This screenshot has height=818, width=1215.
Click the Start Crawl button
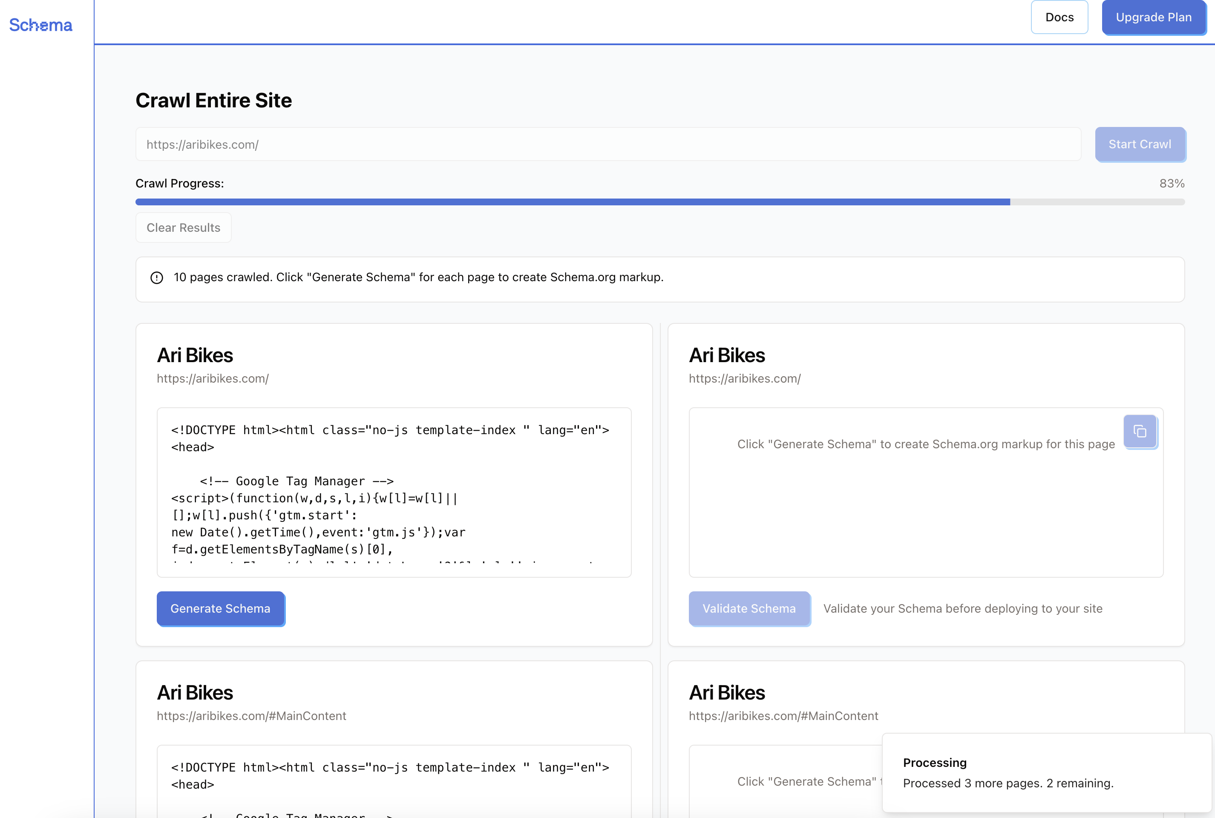(1140, 144)
